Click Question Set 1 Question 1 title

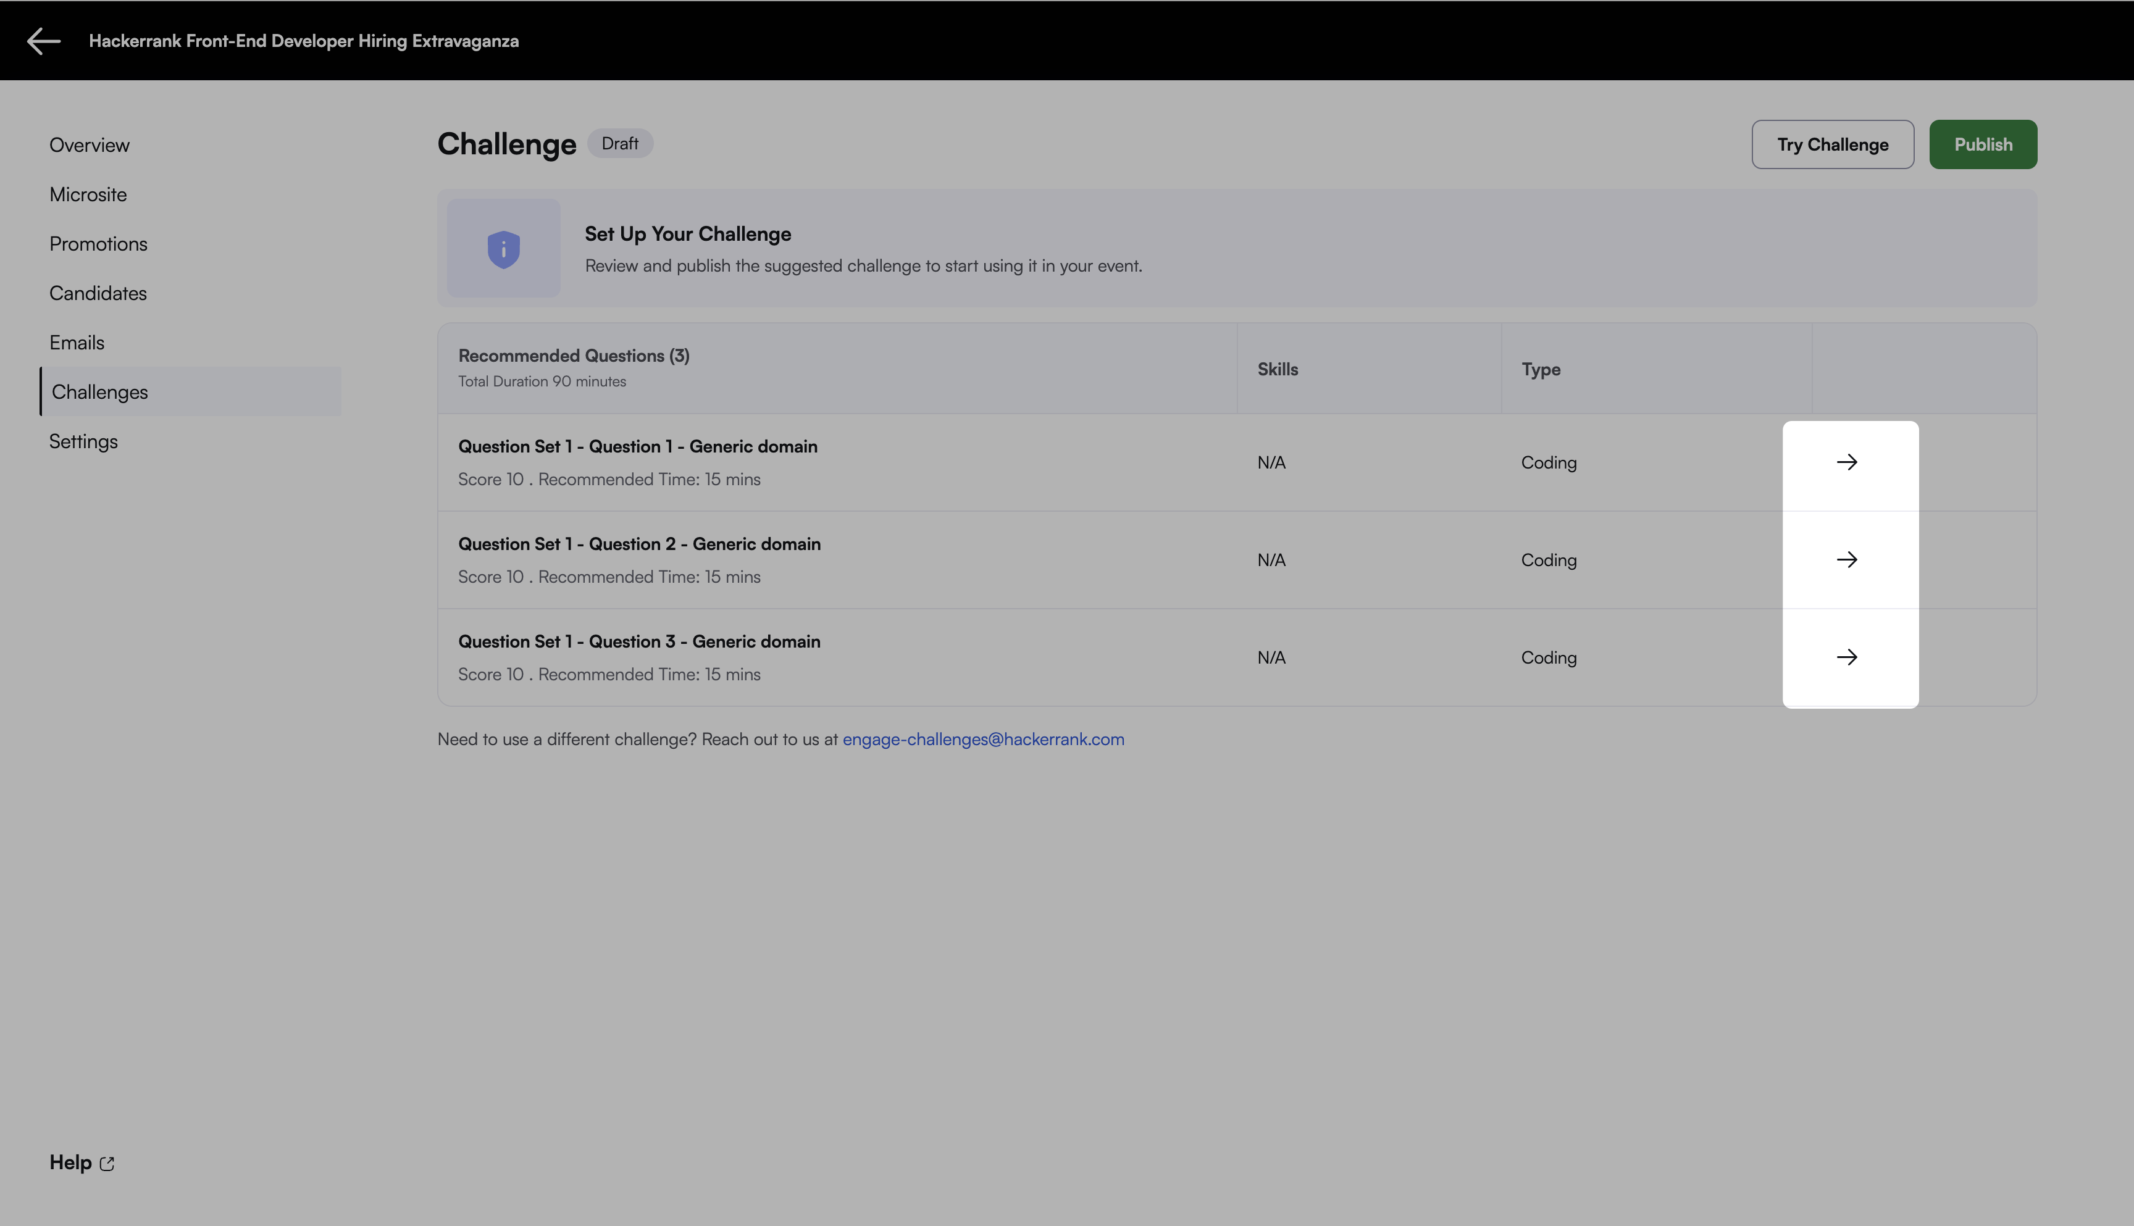pos(637,446)
